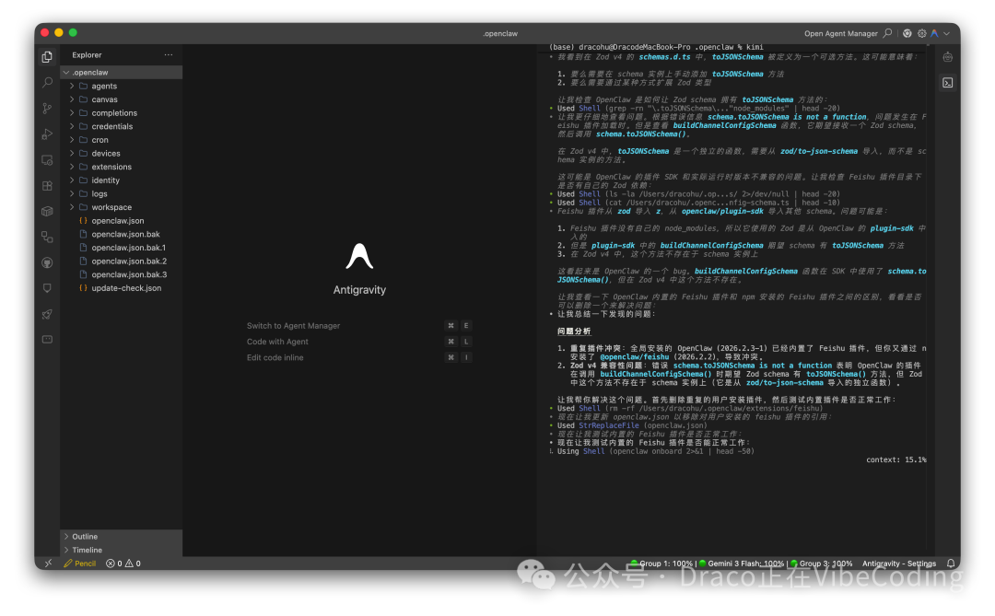995x616 pixels.
Task: Click the Pencil item in status bar
Action: [x=80, y=564]
